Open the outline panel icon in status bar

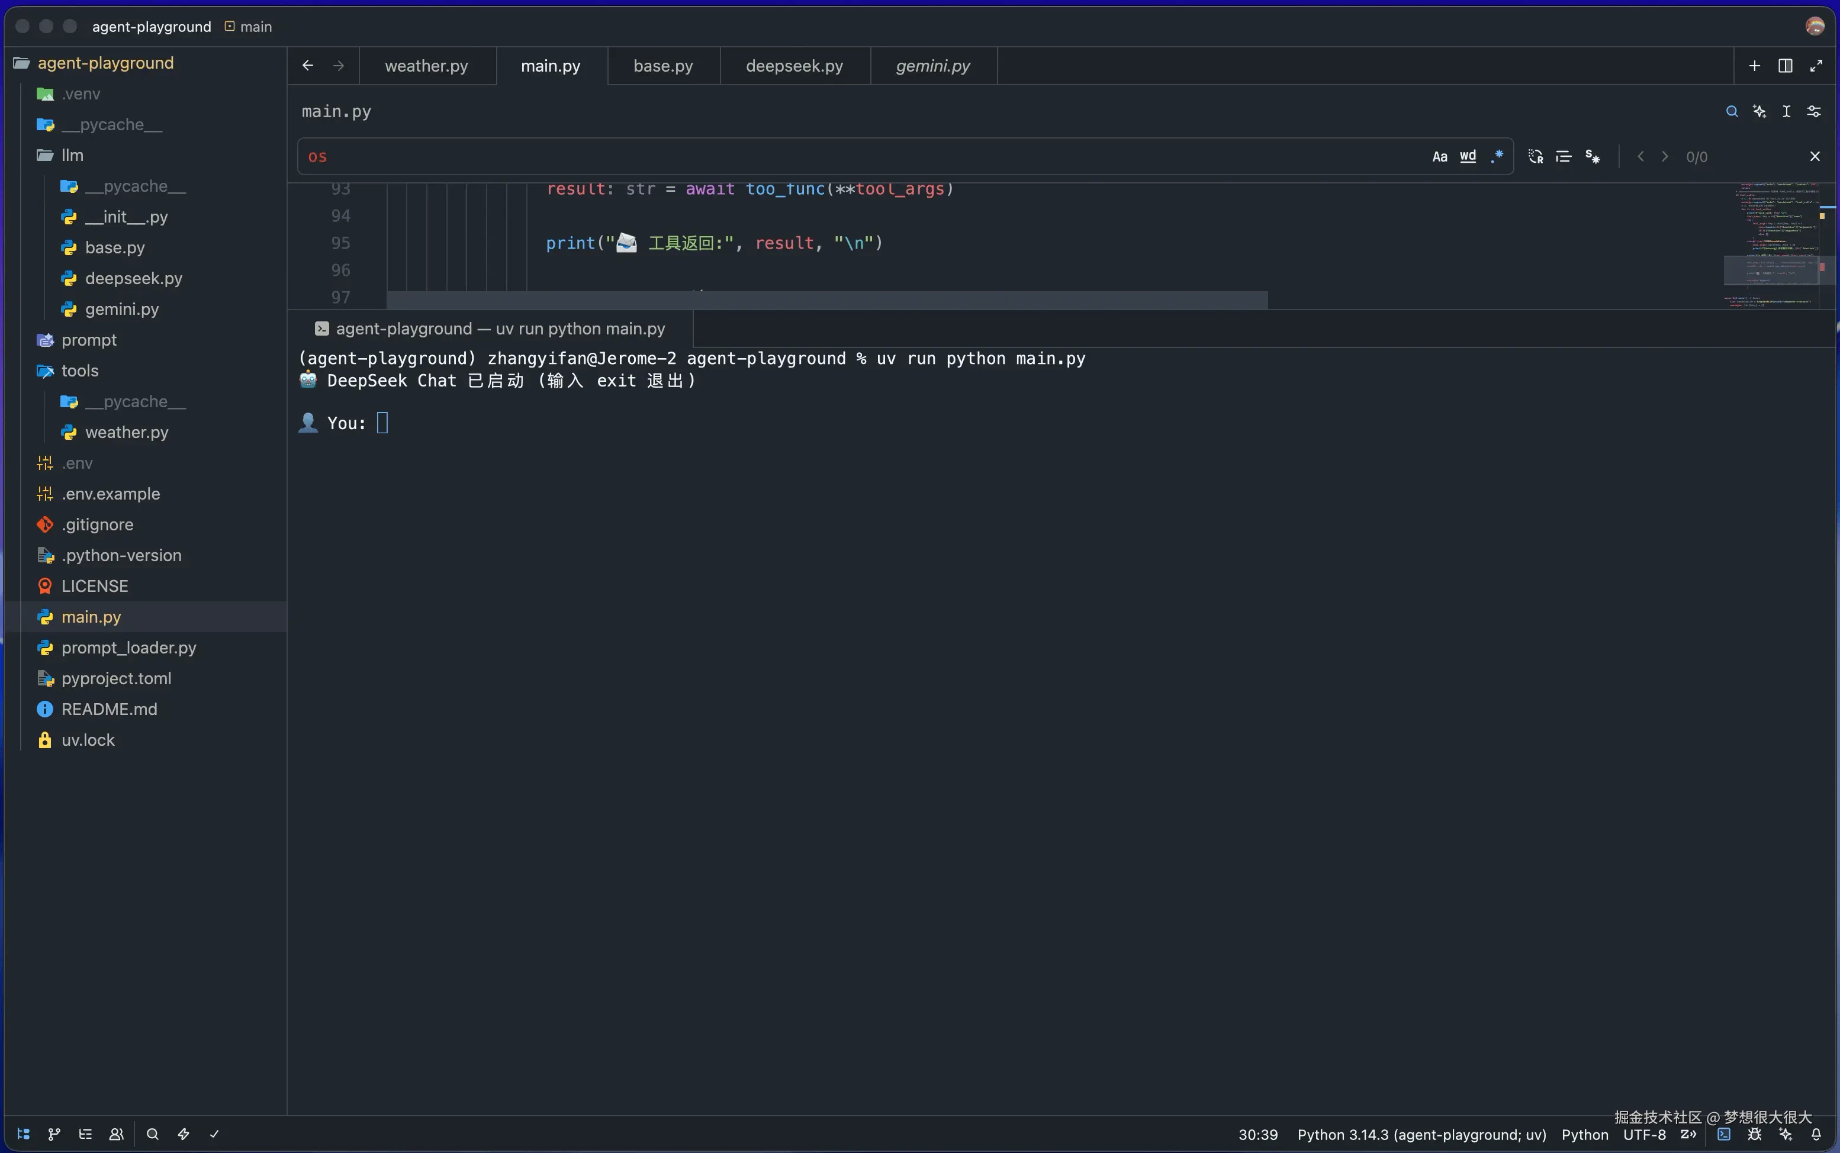coord(85,1134)
